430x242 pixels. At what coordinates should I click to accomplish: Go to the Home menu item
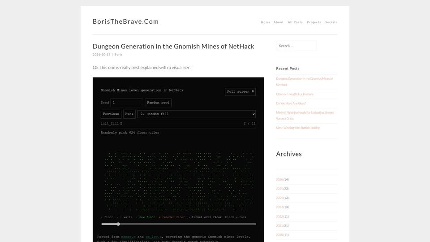[266, 22]
